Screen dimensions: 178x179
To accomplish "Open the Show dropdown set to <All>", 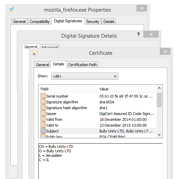I will point(85,76).
